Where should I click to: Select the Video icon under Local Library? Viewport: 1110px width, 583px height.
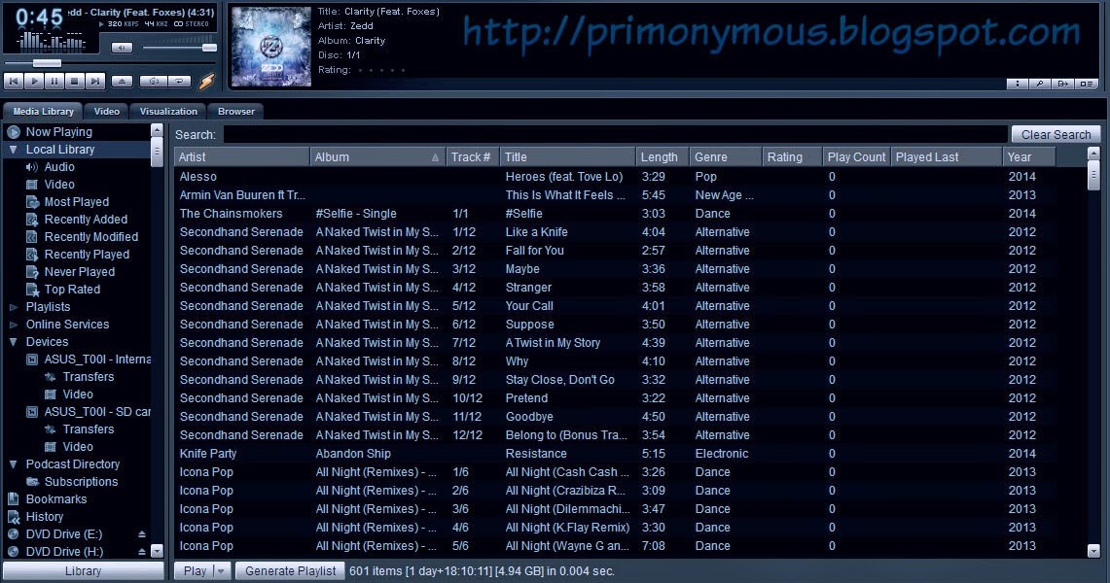pos(32,185)
